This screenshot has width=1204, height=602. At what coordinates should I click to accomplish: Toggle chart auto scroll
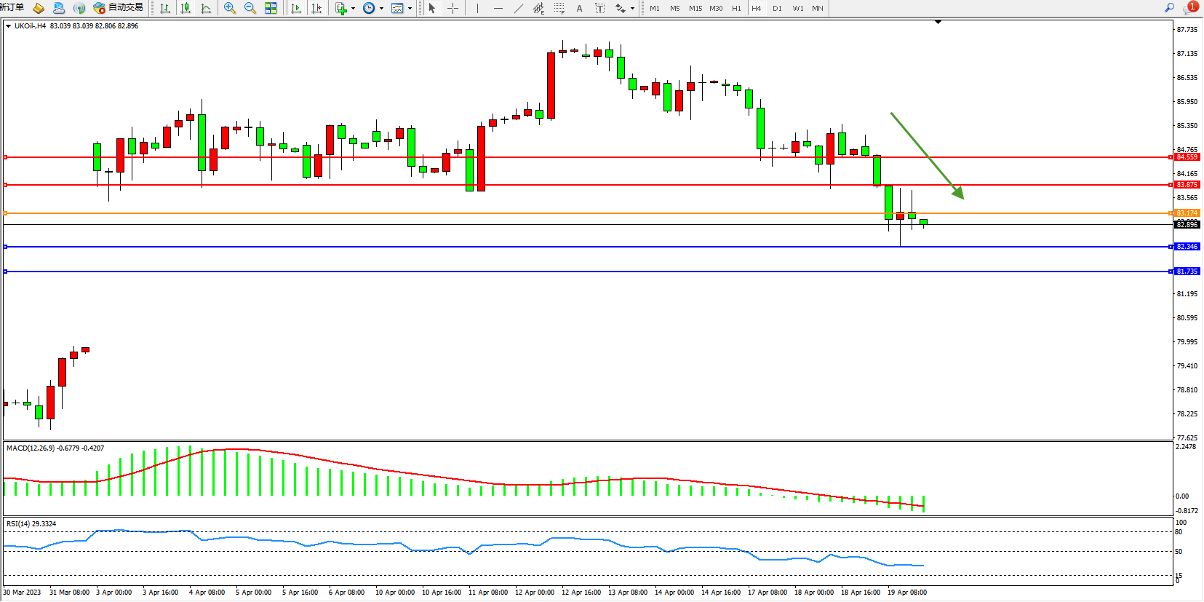tap(296, 8)
